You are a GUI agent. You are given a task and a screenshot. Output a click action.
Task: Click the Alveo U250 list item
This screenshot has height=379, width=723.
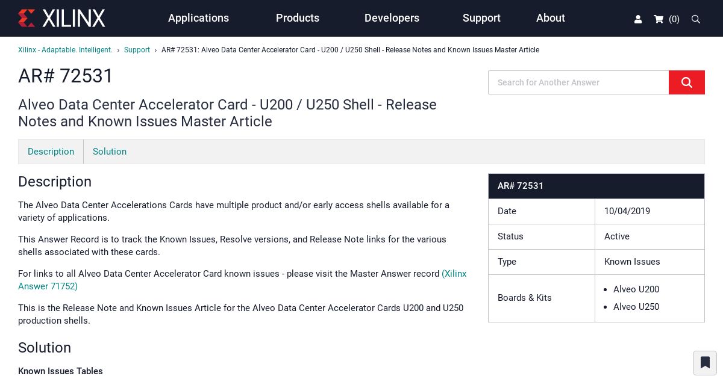click(x=636, y=307)
